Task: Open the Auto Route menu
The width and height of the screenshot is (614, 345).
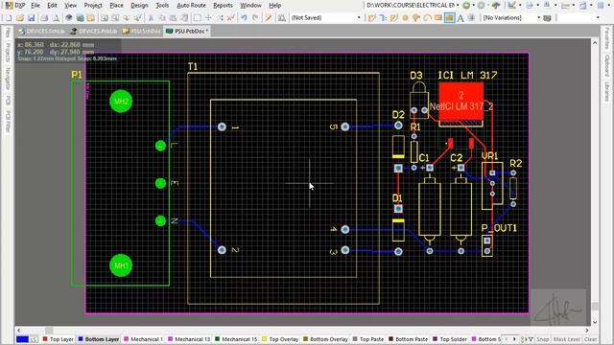Action: pos(191,6)
